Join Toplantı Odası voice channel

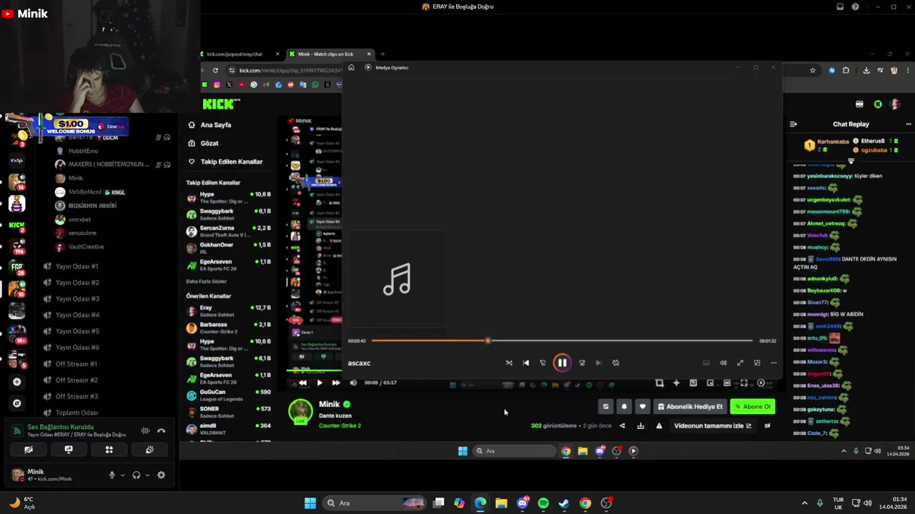pyautogui.click(x=77, y=413)
